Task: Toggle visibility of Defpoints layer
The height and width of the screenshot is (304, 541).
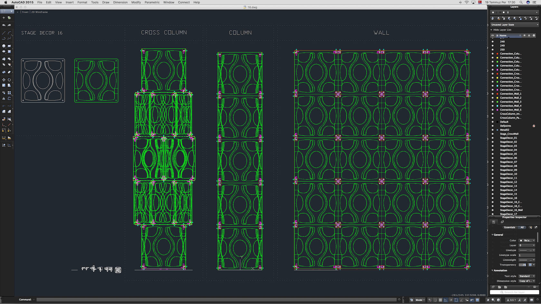Action: [x=492, y=126]
